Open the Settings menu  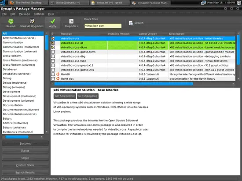click(39, 14)
